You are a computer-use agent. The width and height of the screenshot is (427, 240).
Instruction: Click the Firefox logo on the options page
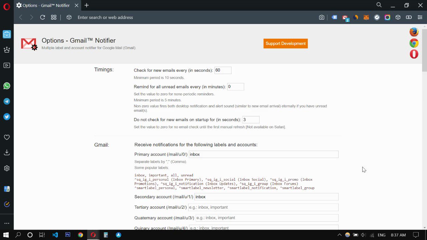414,32
